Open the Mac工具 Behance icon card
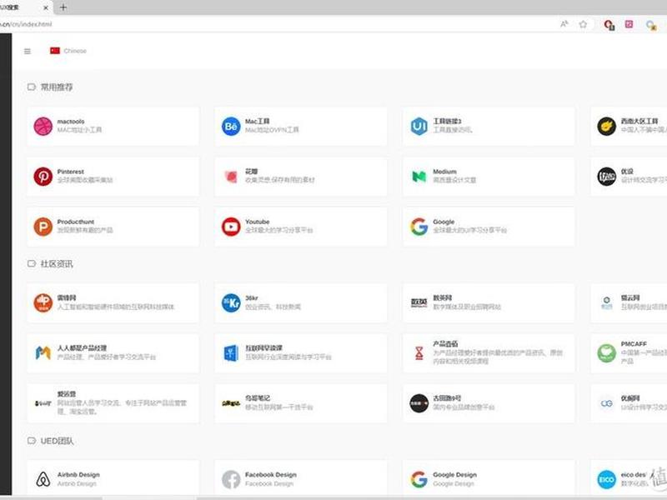The height and width of the screenshot is (500, 667). coord(301,127)
